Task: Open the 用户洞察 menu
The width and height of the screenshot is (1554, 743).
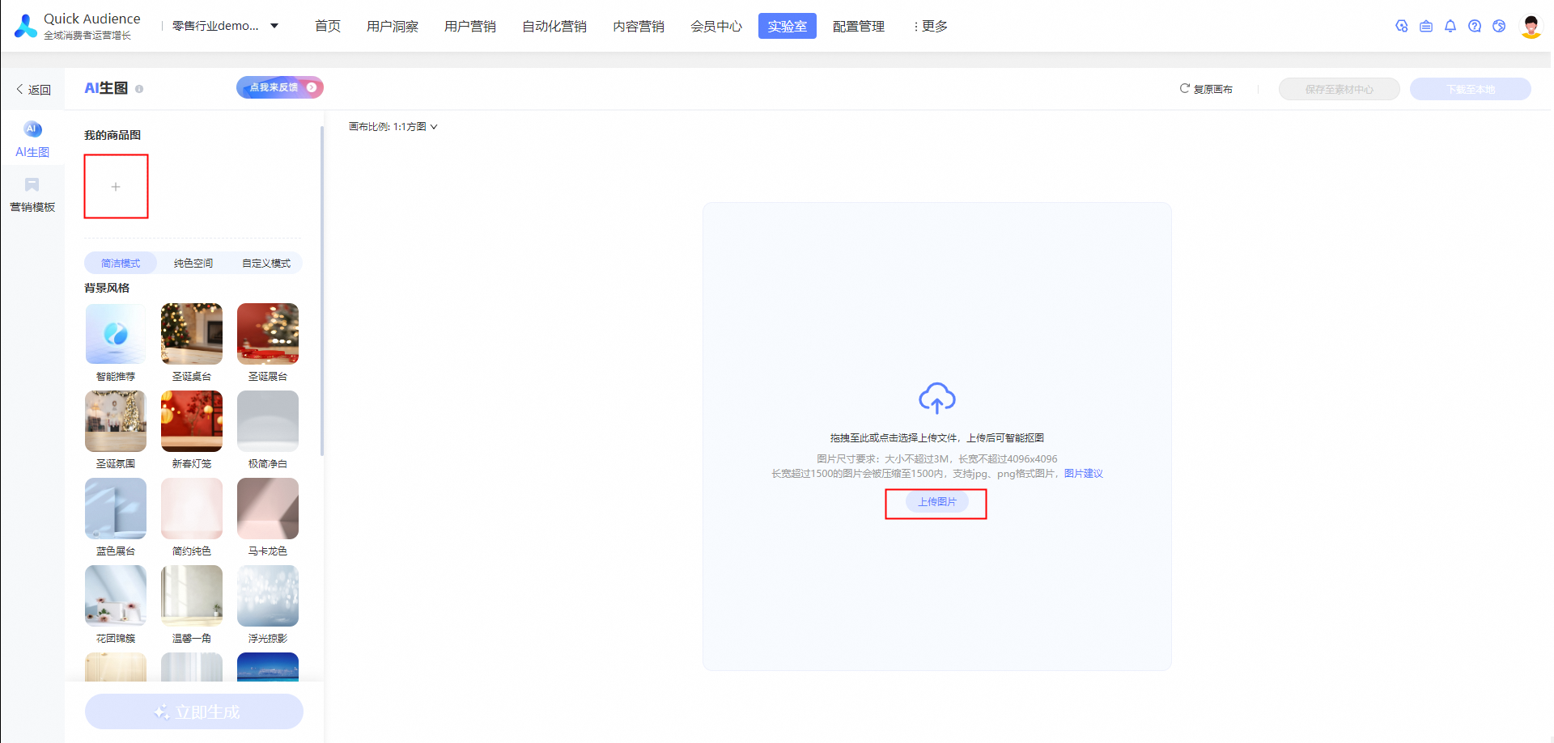Action: click(393, 26)
